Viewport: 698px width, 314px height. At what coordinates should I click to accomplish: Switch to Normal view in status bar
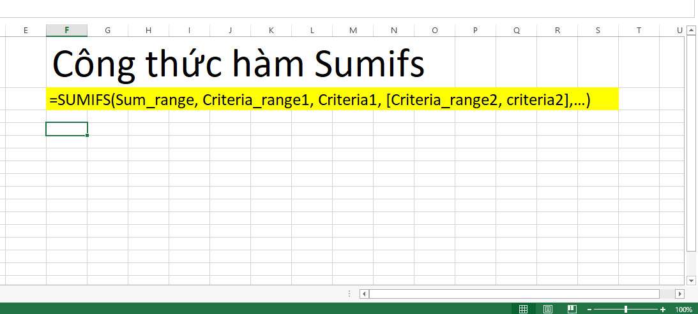pos(524,309)
